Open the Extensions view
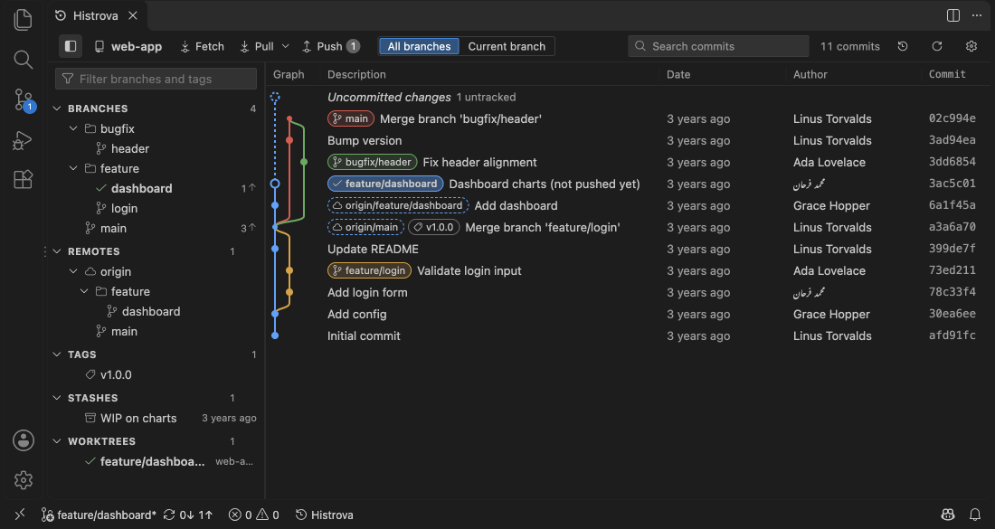The image size is (995, 529). click(23, 180)
